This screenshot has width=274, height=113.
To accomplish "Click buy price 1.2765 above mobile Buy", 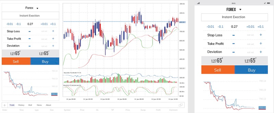I will coord(250,61).
